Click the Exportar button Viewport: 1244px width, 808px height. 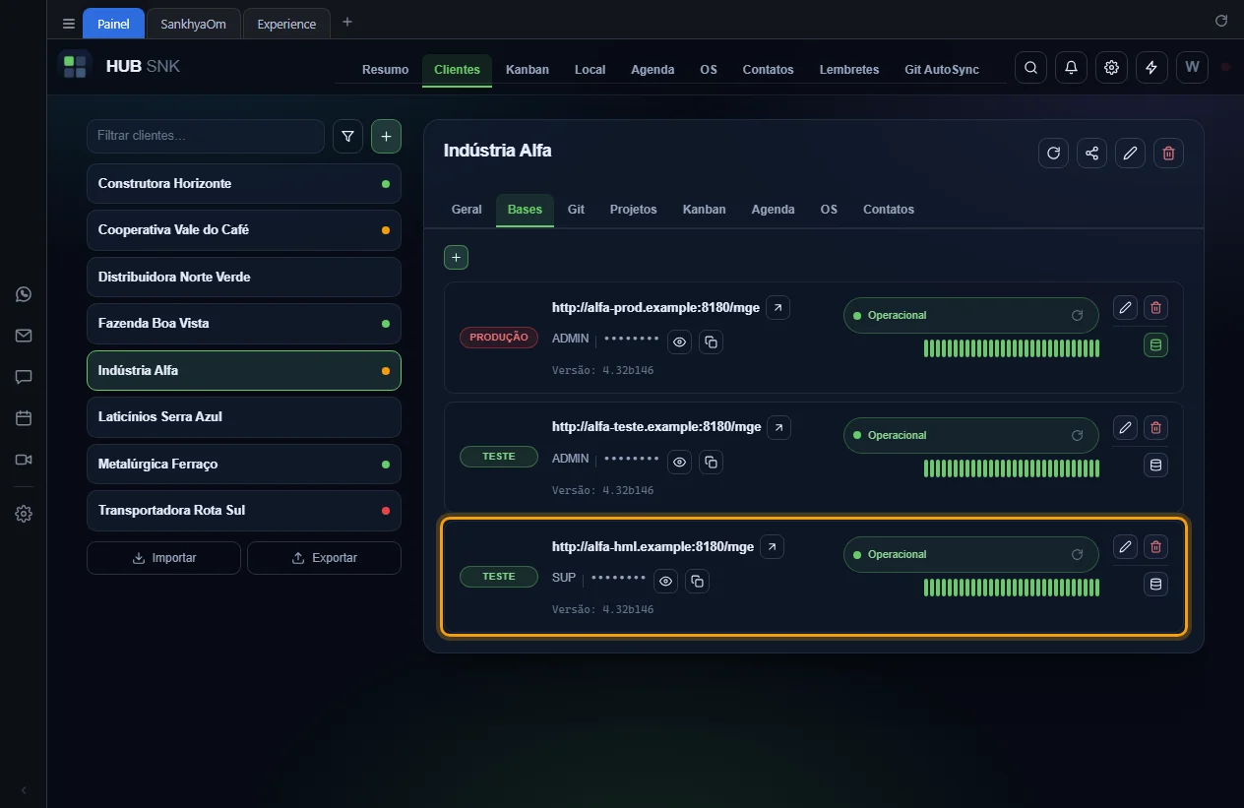[324, 558]
